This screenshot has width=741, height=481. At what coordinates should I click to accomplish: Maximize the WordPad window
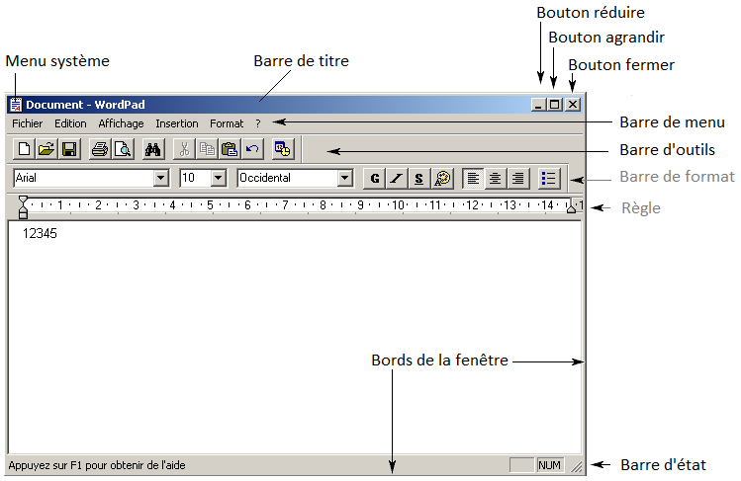555,105
